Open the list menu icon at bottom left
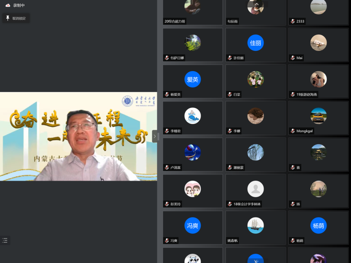This screenshot has width=351, height=263. click(5, 240)
